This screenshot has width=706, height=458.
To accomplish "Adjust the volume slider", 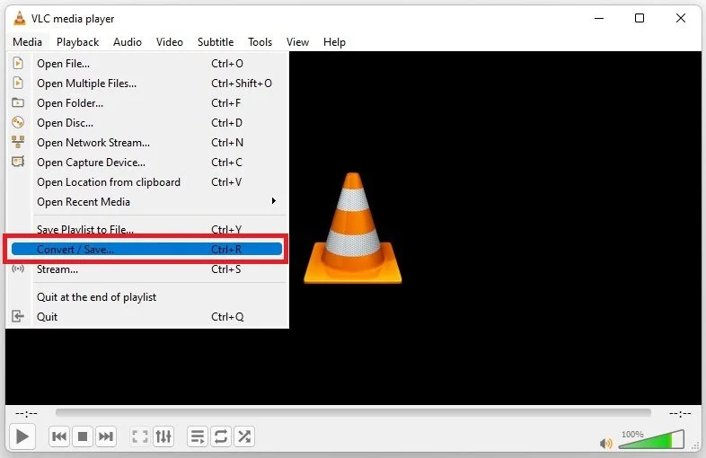I will tap(651, 440).
